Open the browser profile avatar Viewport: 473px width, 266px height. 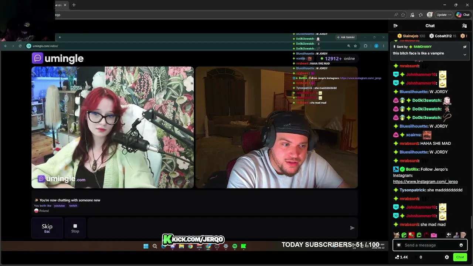tap(429, 15)
